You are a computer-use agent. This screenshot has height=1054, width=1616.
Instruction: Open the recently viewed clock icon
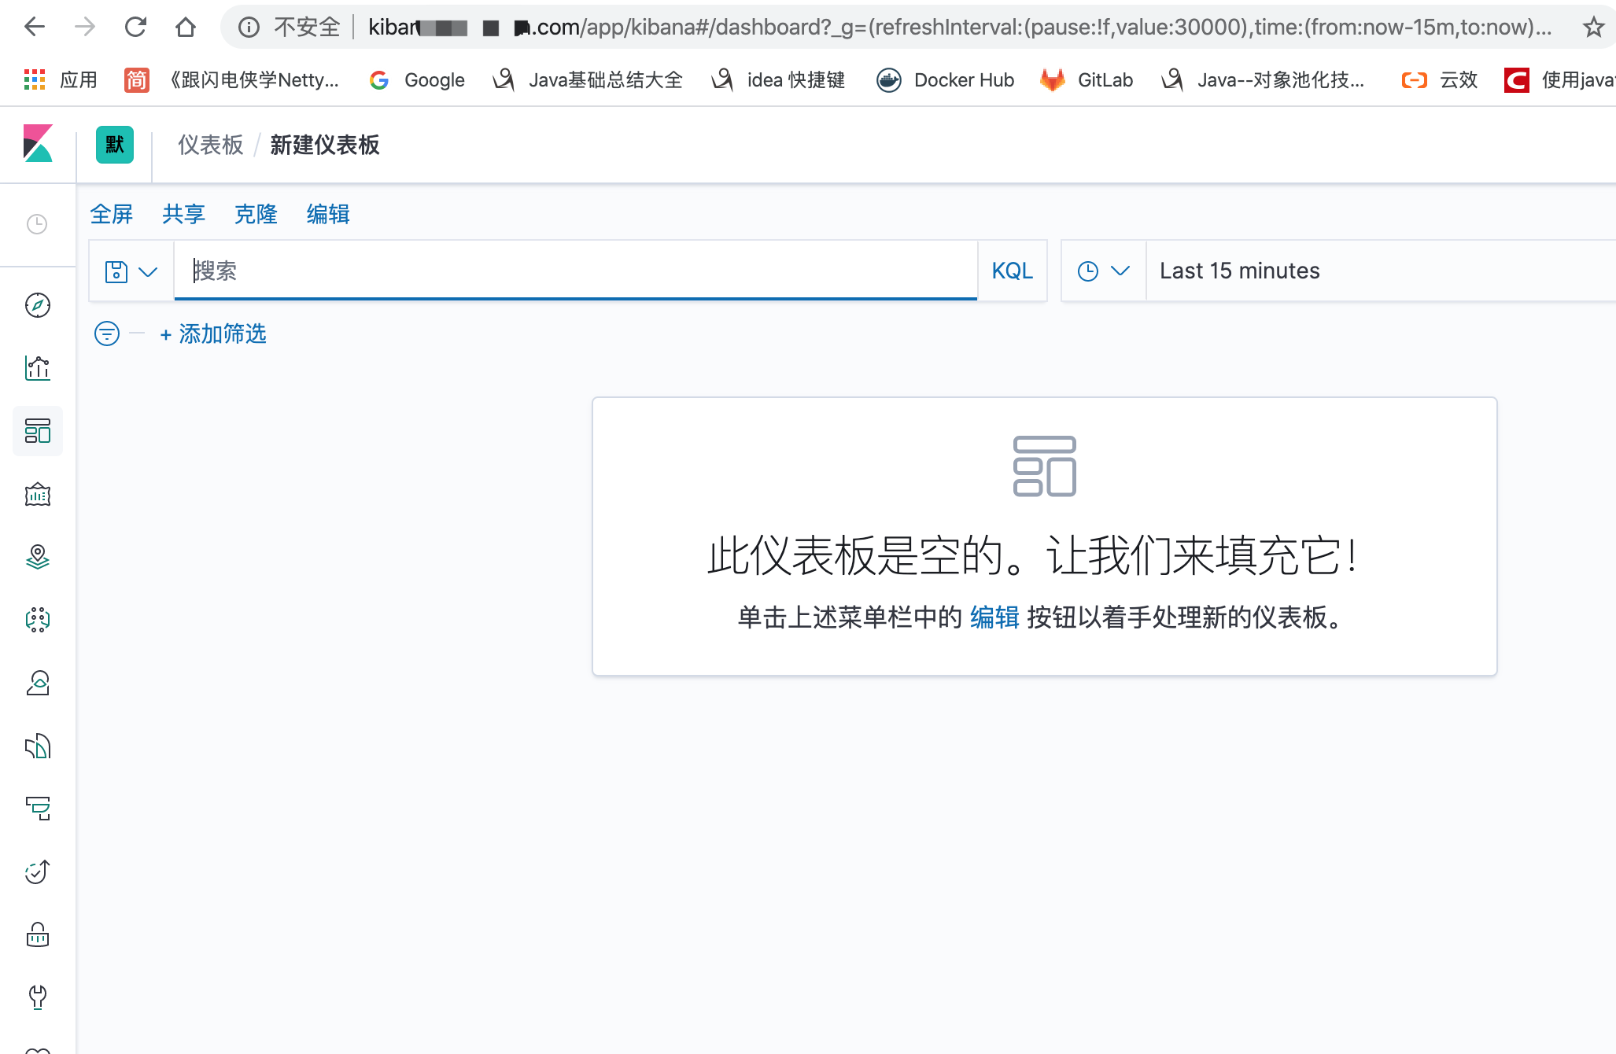tap(37, 224)
